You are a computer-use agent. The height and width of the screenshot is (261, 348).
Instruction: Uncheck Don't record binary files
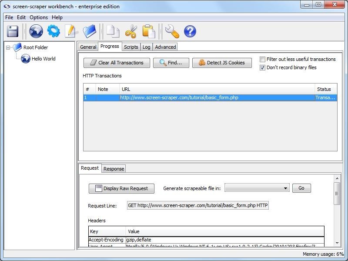262,67
